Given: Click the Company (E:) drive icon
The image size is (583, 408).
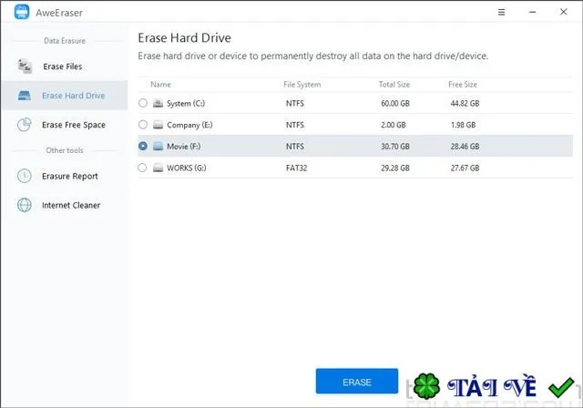Looking at the screenshot, I should click(158, 125).
